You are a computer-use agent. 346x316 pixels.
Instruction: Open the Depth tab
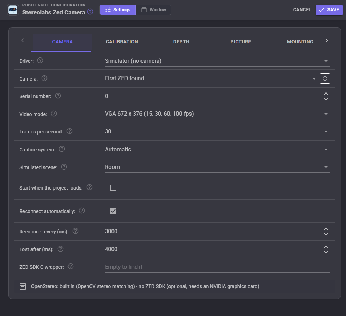(x=181, y=42)
